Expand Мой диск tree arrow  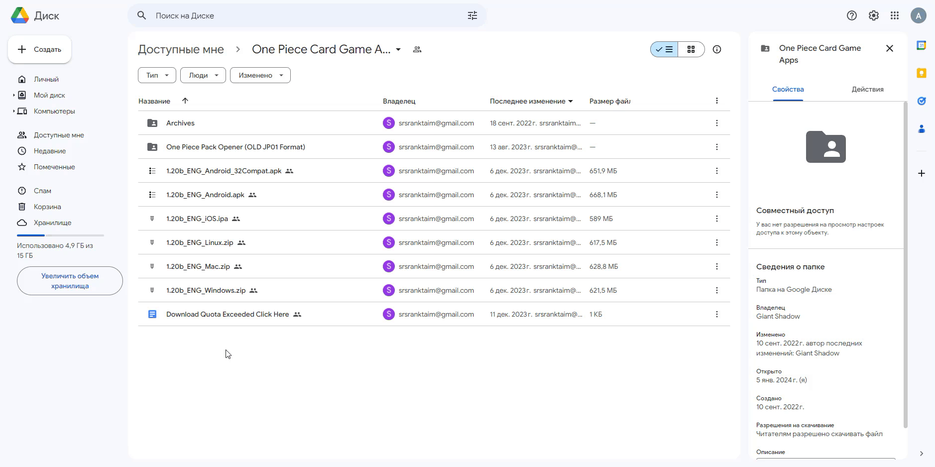(x=14, y=95)
